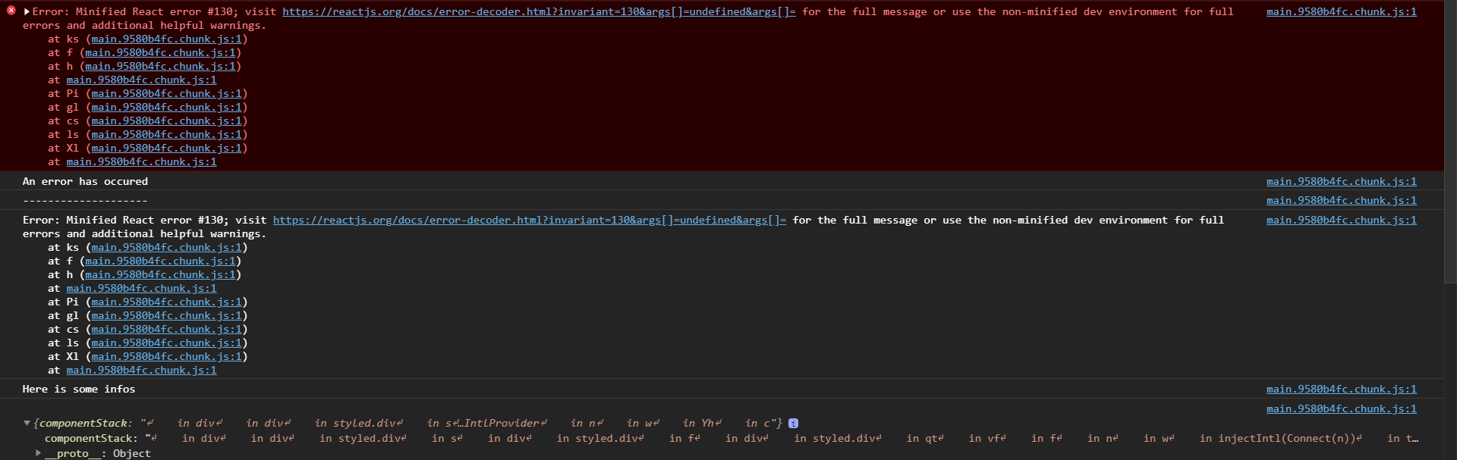Open source link right of "Here is some infos"
This screenshot has height=460, width=1457.
[1341, 389]
